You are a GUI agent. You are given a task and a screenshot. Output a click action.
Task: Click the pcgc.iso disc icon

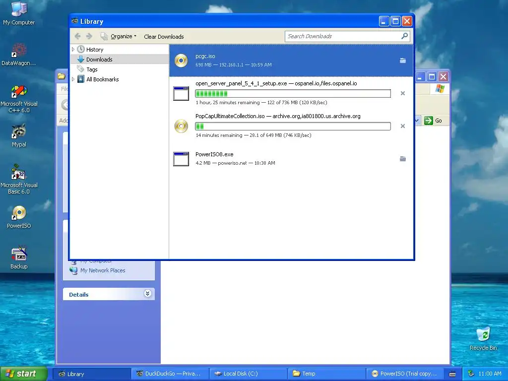(181, 61)
